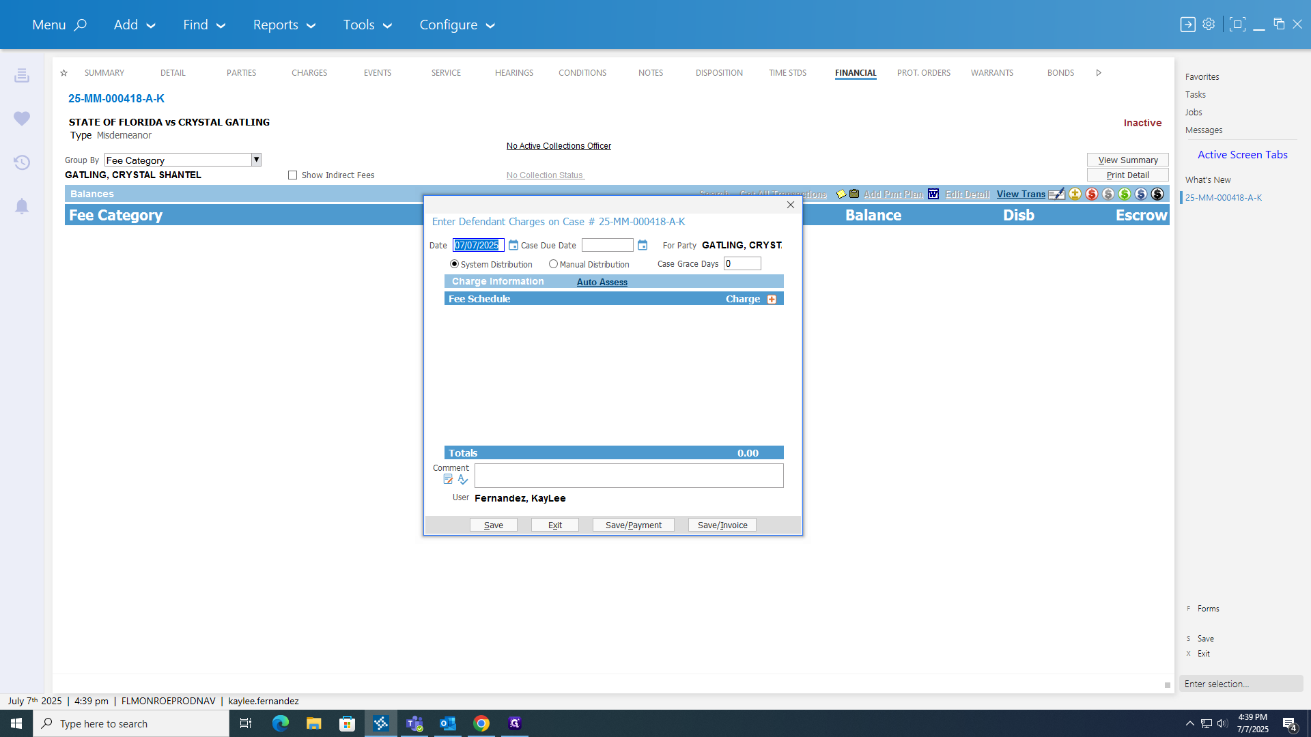The height and width of the screenshot is (737, 1311).
Task: Expand the Group By Fee Category dropdown
Action: point(256,160)
